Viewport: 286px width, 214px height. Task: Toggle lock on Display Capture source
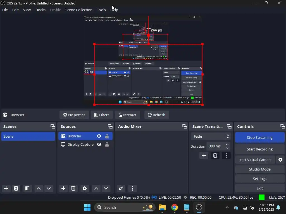107,145
